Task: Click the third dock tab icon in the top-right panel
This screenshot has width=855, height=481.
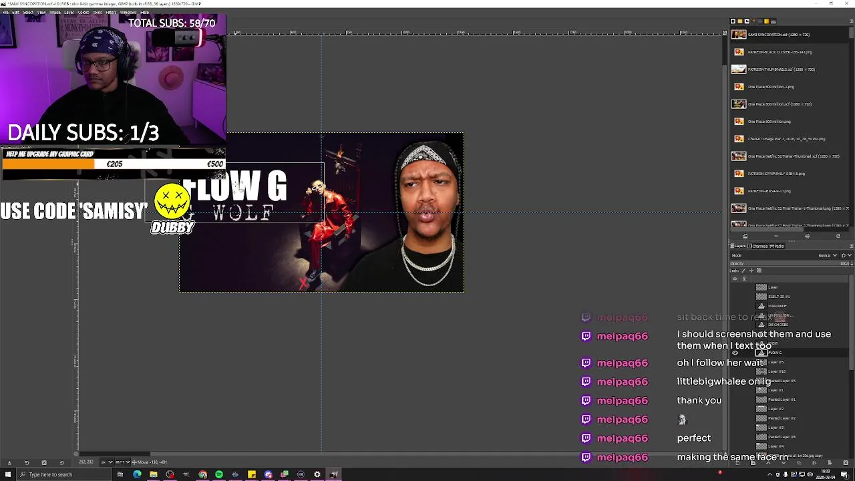Action: pos(747,21)
